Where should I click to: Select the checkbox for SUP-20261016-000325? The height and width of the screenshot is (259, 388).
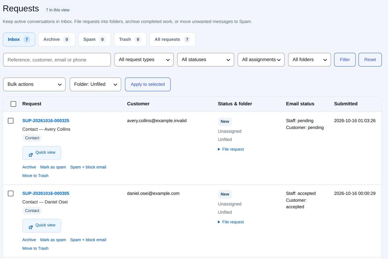[x=11, y=121]
